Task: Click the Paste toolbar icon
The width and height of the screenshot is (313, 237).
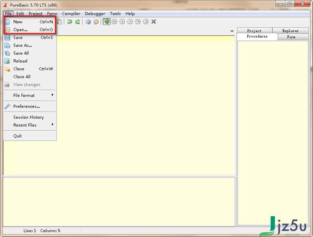Action: (59, 21)
